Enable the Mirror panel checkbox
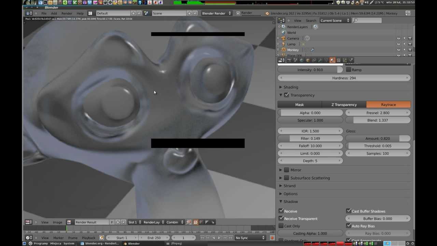The image size is (437, 246). [x=286, y=170]
